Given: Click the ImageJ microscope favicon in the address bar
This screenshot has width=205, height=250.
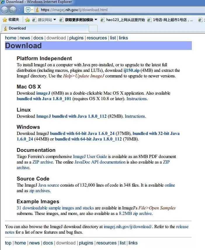Looking at the screenshot, I should [x=37, y=10].
